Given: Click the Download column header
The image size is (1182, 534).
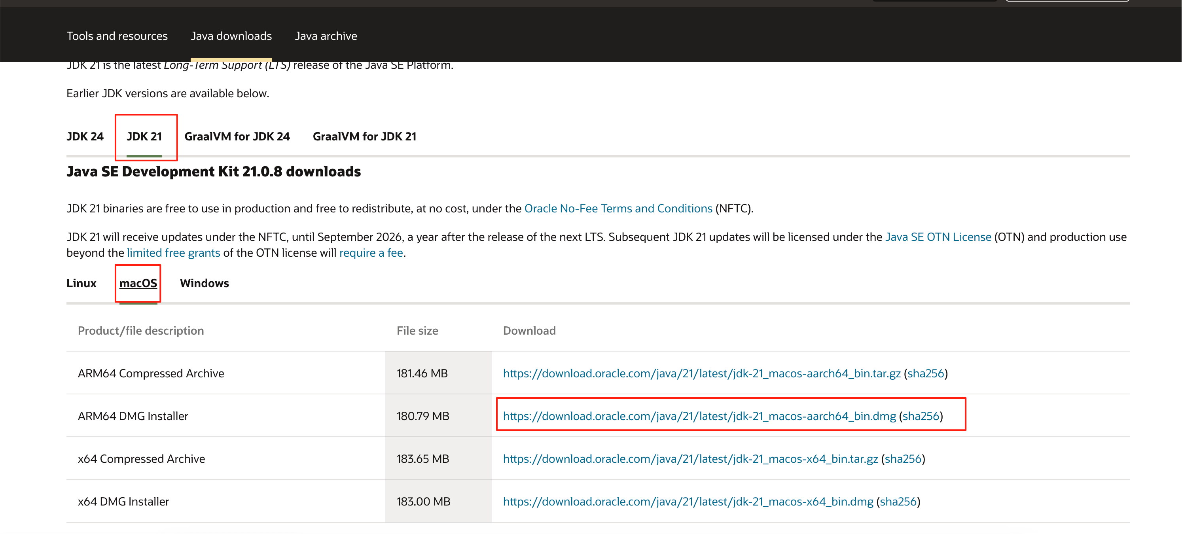Looking at the screenshot, I should [529, 331].
